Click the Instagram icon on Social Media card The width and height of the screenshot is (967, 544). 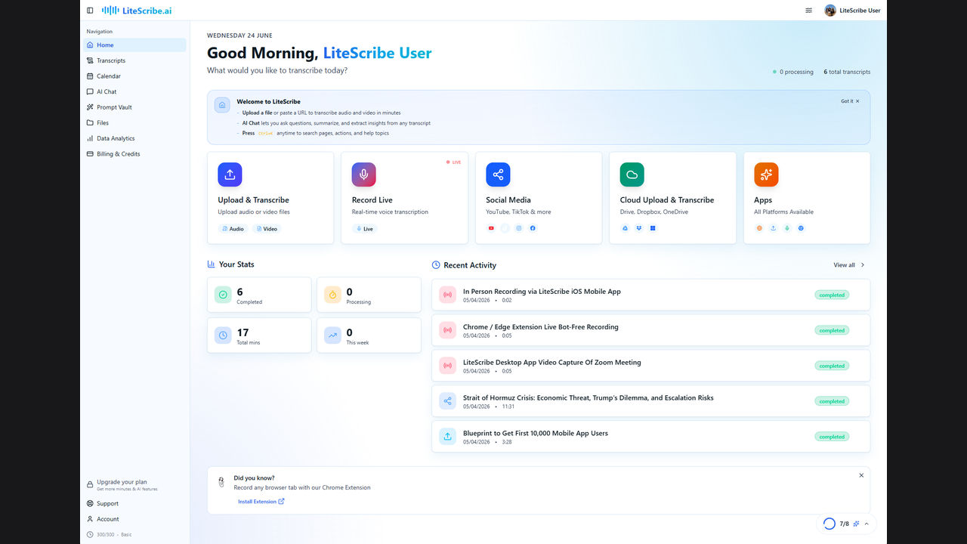[x=519, y=228]
